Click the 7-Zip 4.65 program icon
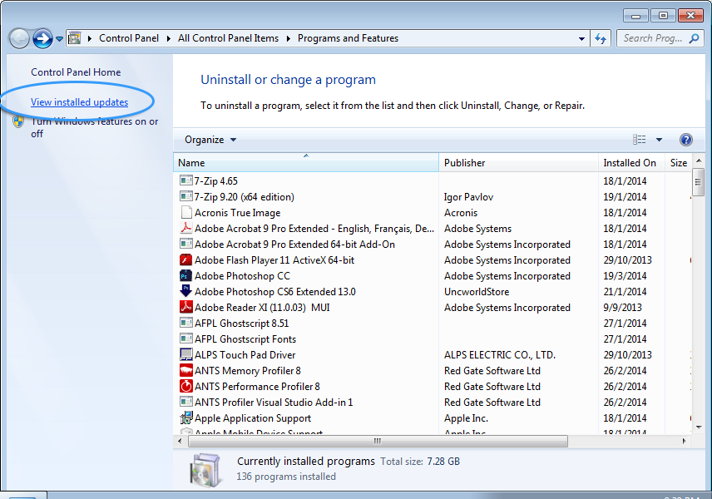This screenshot has width=712, height=499. click(x=185, y=180)
